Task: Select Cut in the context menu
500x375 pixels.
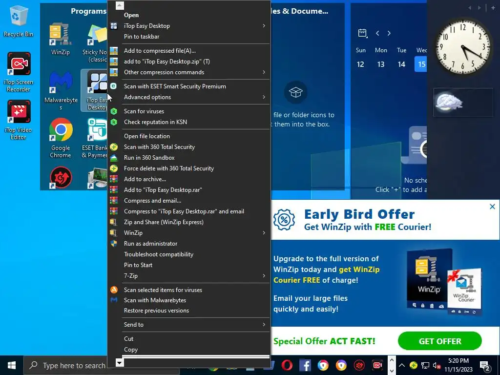Action: 189,339
